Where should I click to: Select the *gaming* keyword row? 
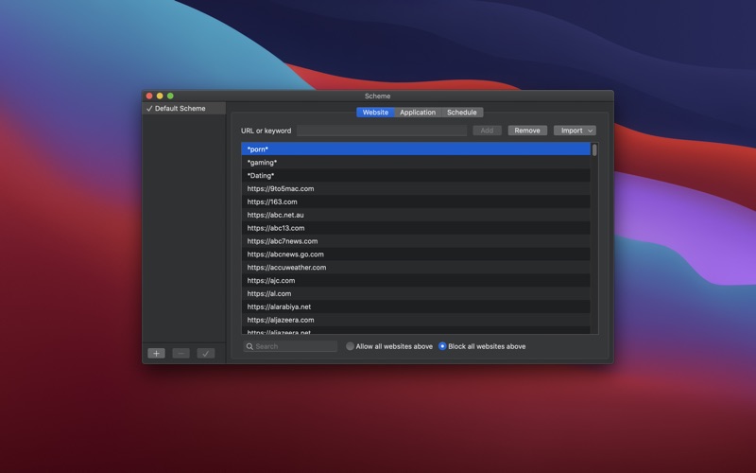coord(416,163)
